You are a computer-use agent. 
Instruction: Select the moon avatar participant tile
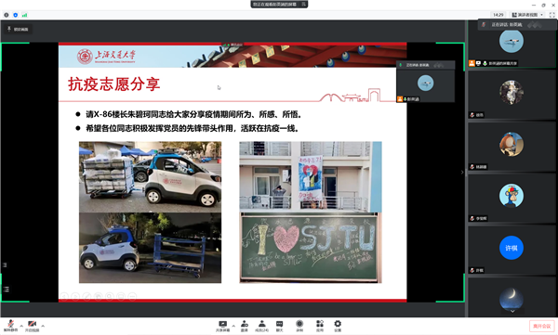(x=511, y=297)
